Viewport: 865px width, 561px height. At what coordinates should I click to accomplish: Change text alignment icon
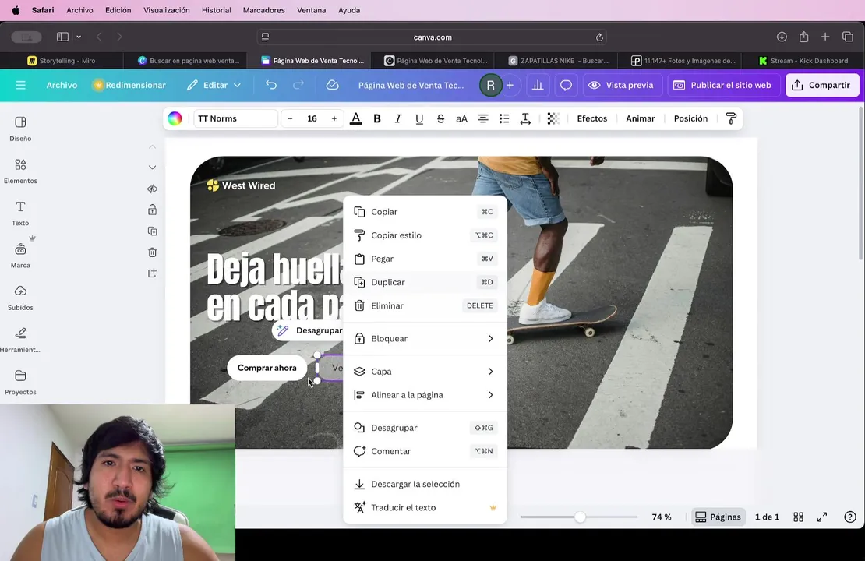click(x=482, y=118)
